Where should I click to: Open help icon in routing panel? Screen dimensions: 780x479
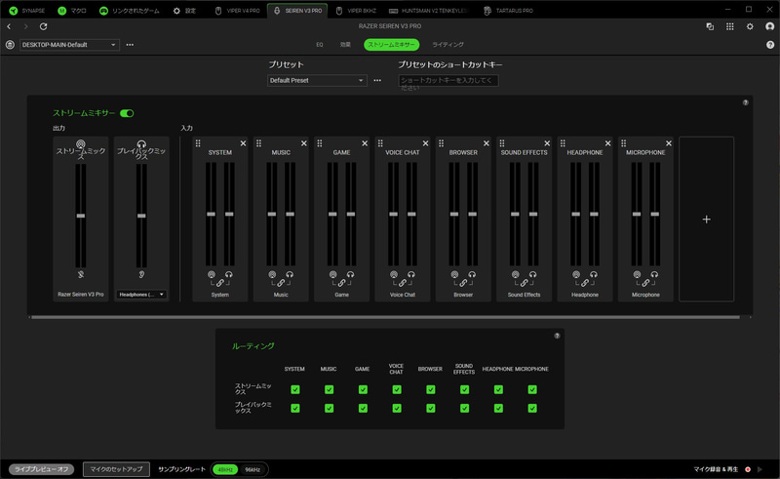pyautogui.click(x=557, y=336)
